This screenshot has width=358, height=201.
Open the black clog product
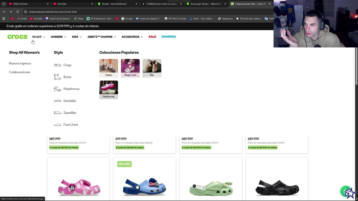coord(277,187)
